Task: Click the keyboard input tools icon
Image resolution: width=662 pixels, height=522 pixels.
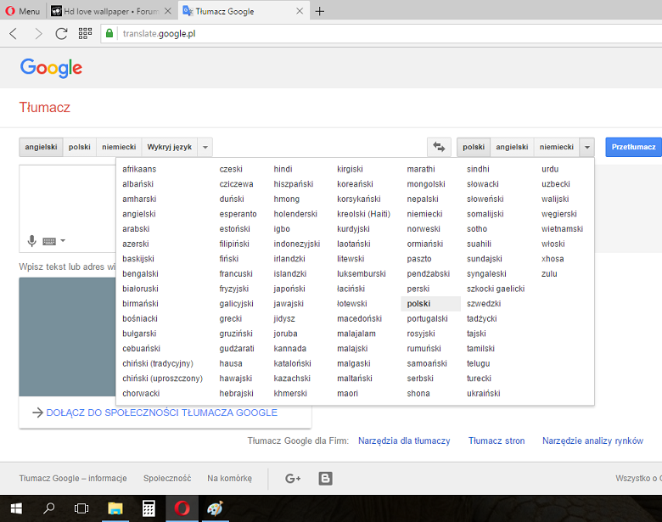Action: coord(49,241)
